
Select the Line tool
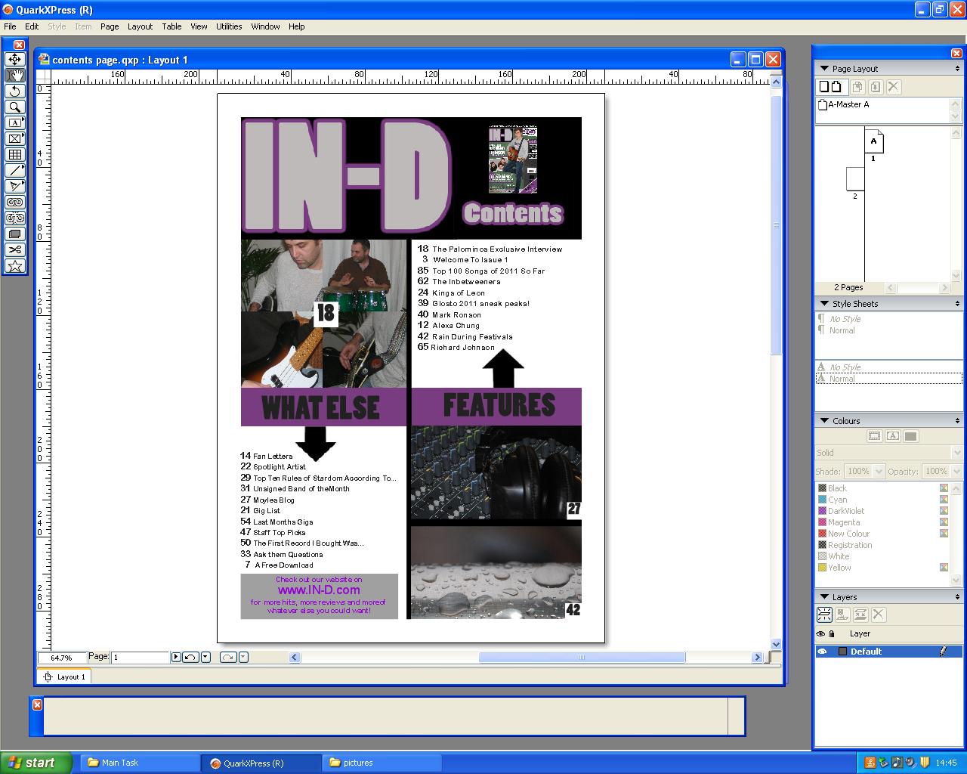pyautogui.click(x=14, y=170)
